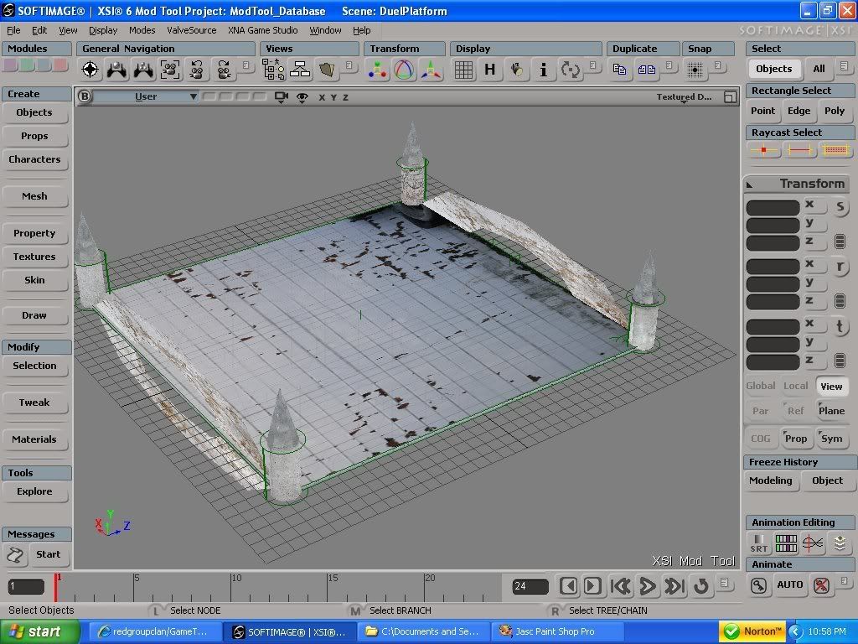Click the Modeling freeze history button
The image size is (858, 644).
(x=771, y=480)
